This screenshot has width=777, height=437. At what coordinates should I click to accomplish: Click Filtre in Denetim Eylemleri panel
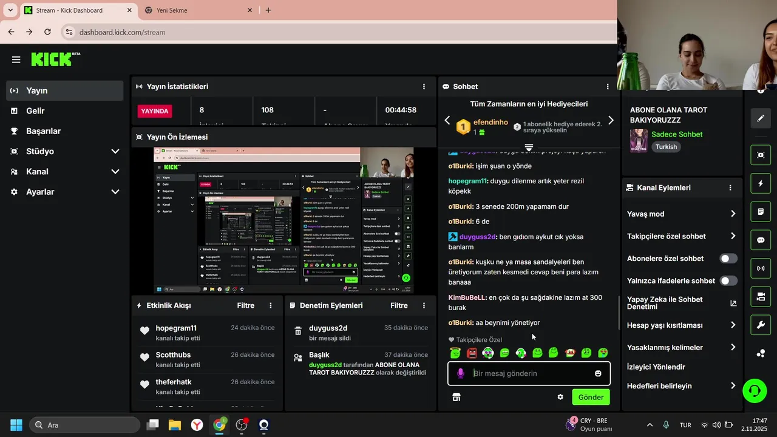(x=399, y=305)
